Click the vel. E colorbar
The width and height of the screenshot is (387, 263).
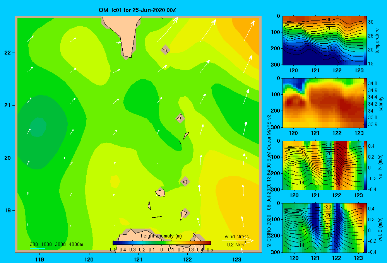click(x=365, y=228)
